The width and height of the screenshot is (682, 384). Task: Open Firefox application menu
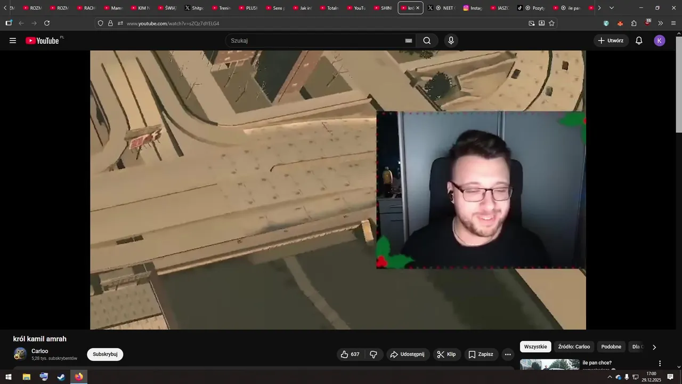pyautogui.click(x=673, y=23)
